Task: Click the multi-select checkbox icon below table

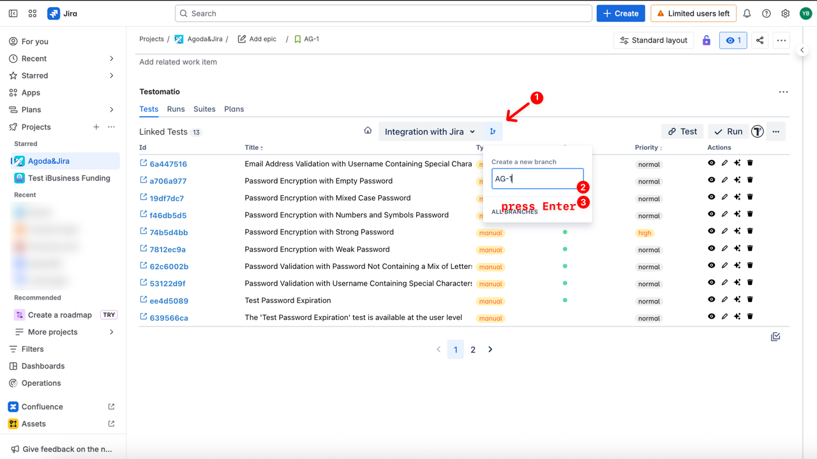Action: click(x=776, y=337)
